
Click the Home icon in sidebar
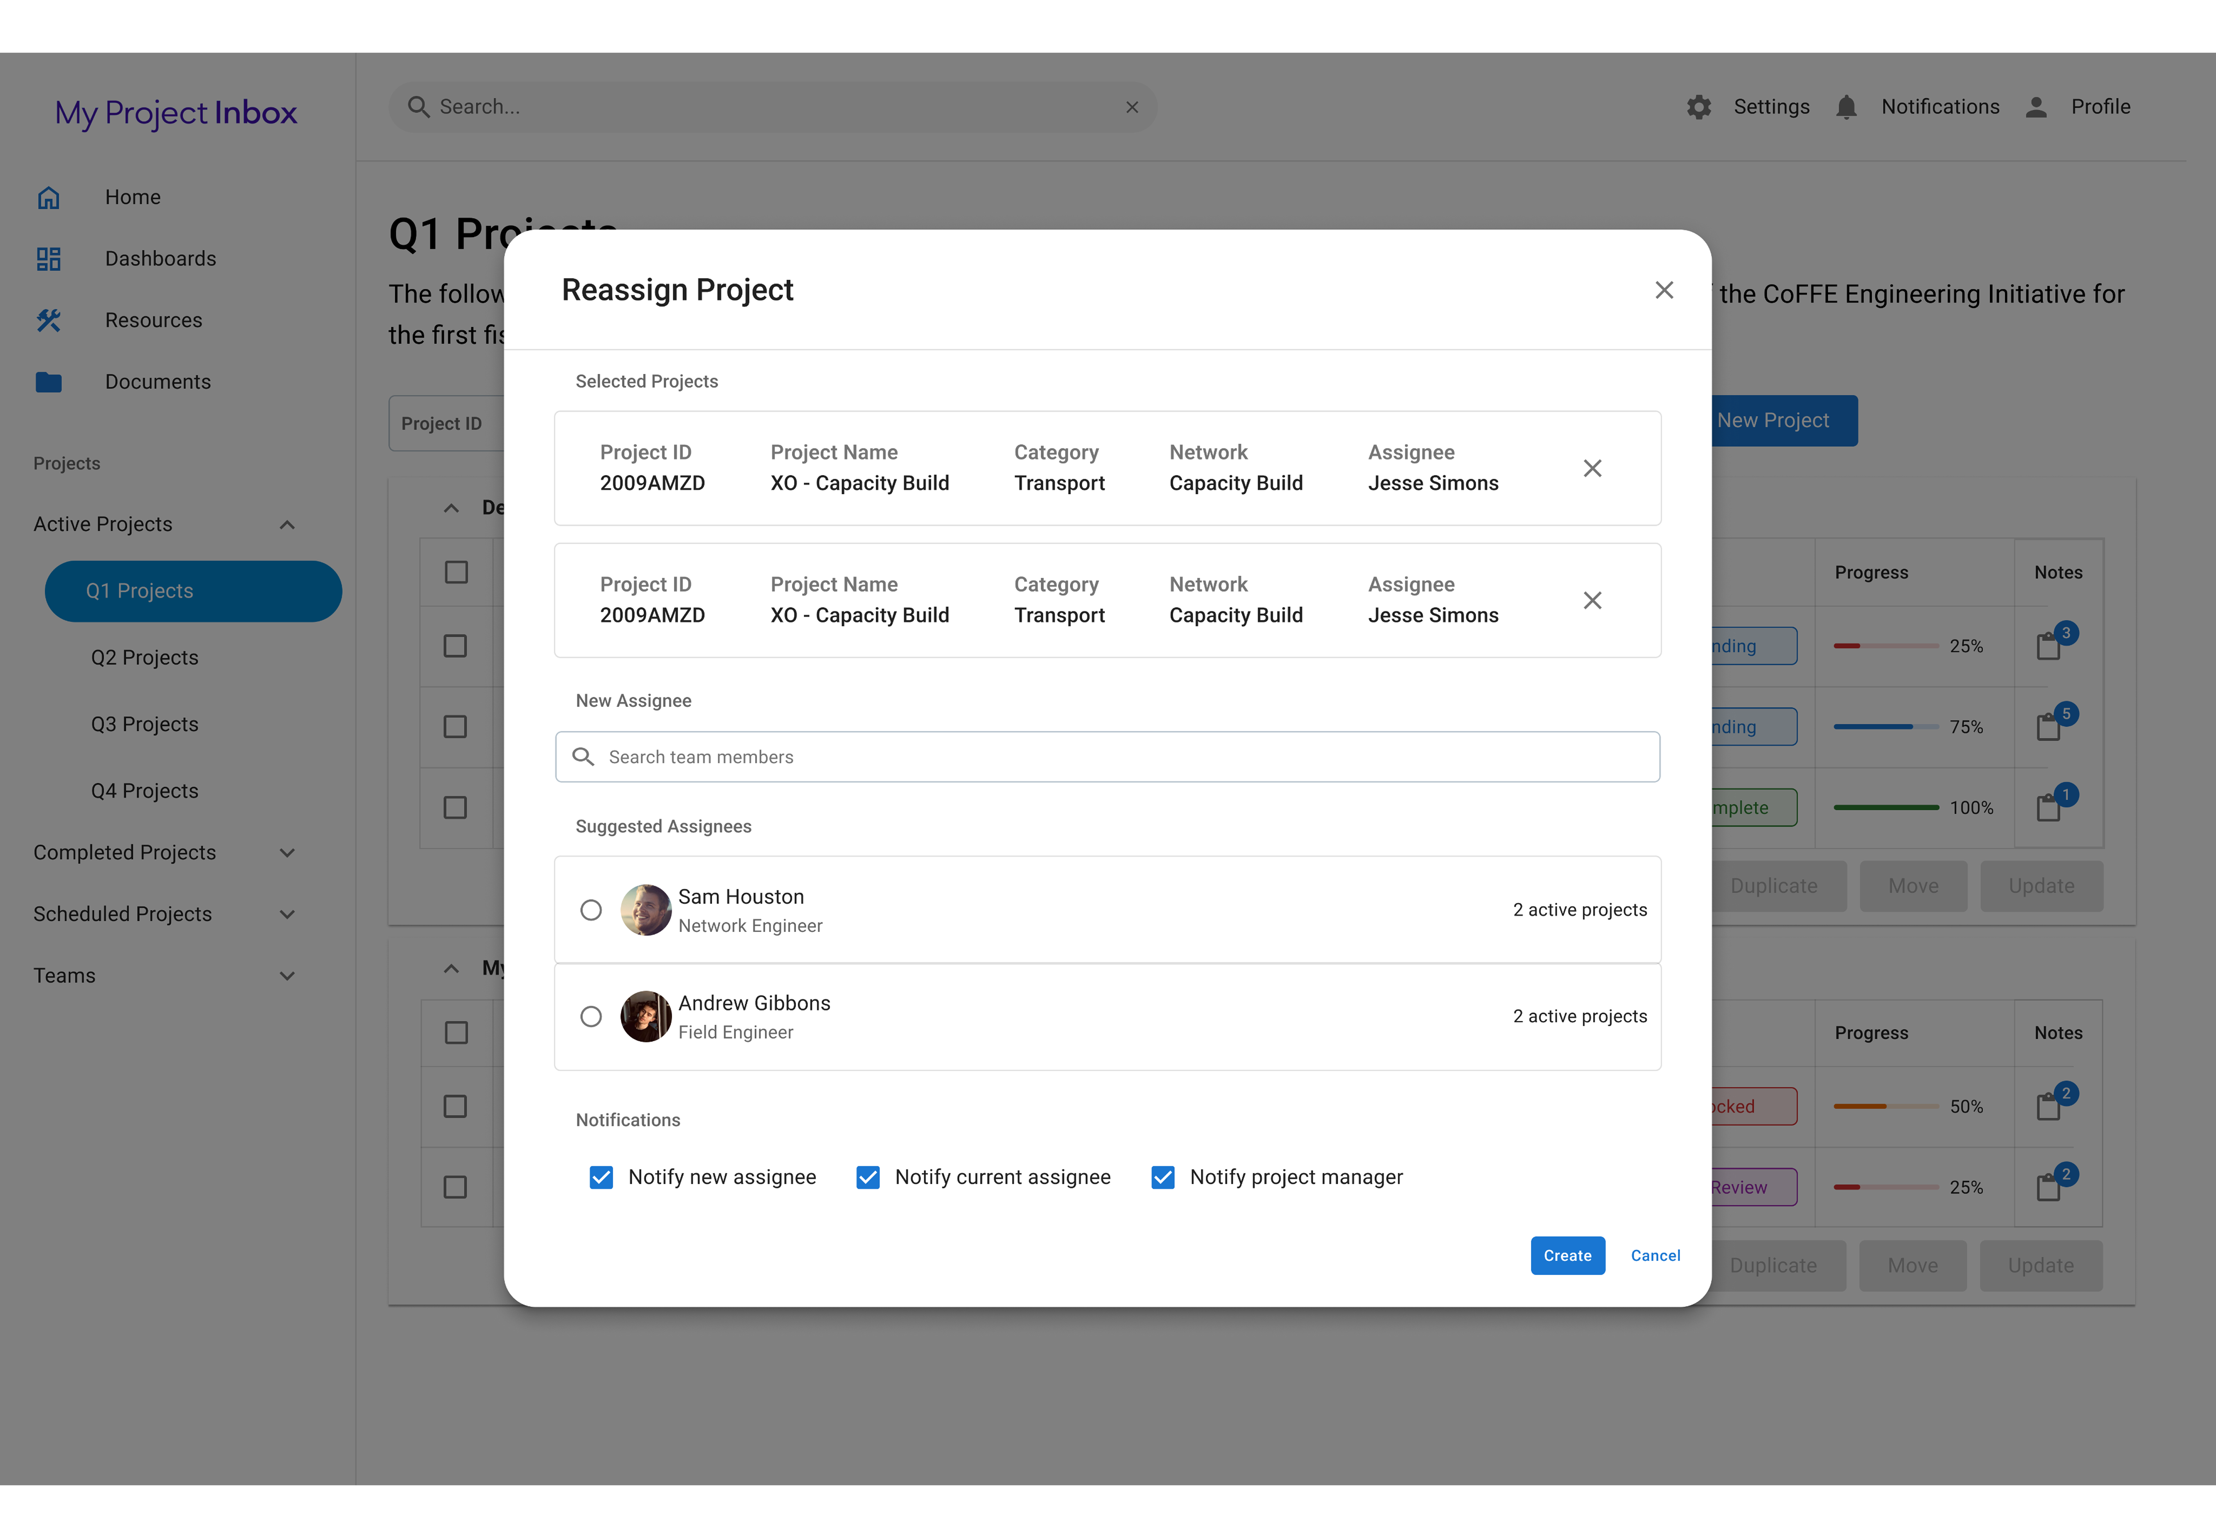click(48, 197)
